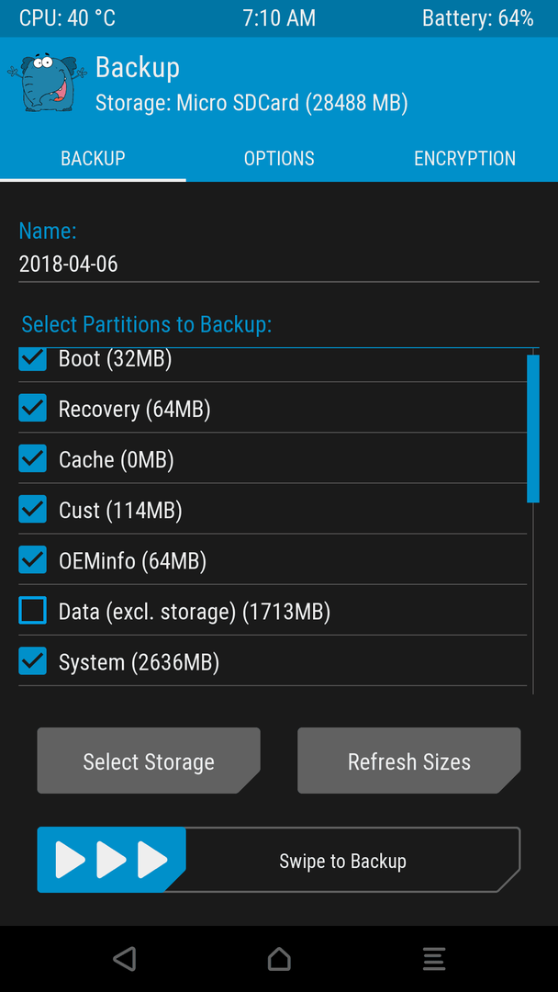
Task: Tap the Storage: Micro SDCard header text
Action: coord(251,103)
